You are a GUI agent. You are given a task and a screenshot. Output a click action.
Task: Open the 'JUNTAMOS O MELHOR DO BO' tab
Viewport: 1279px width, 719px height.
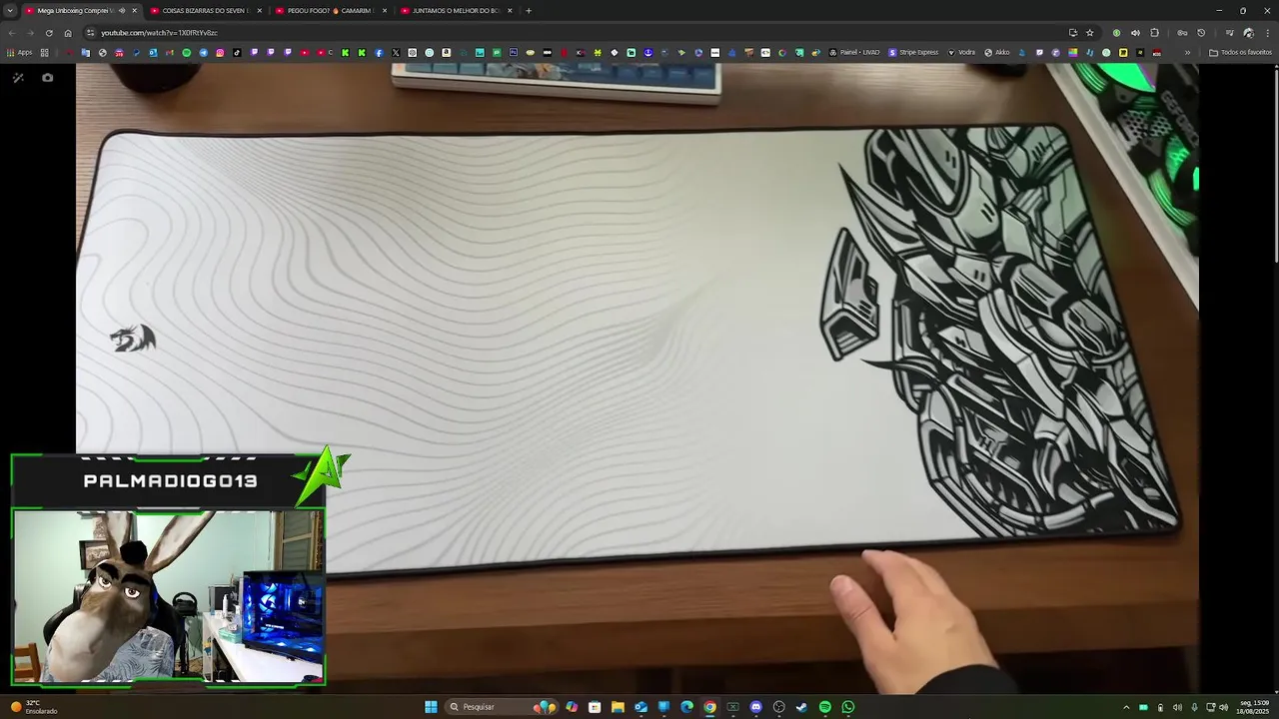pyautogui.click(x=455, y=10)
